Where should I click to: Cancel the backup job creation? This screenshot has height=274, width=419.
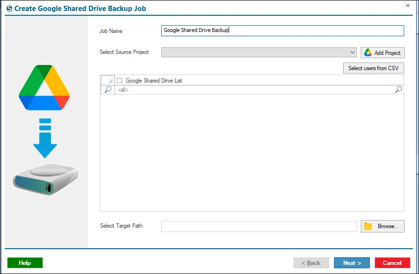[392, 263]
